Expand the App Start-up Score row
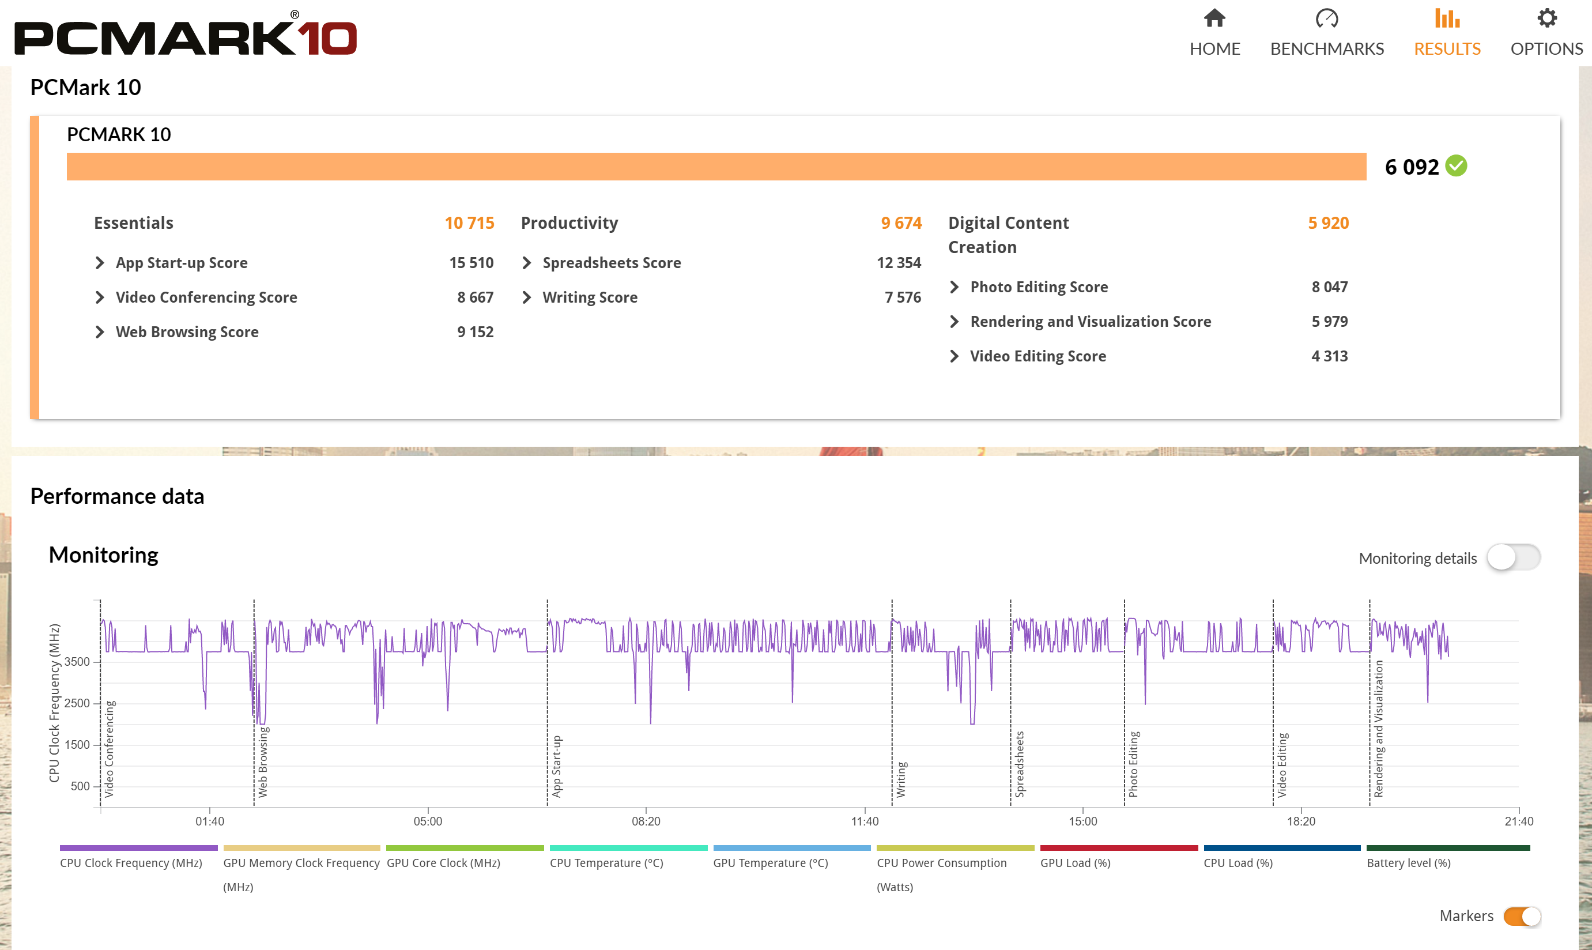The image size is (1592, 950). (100, 262)
